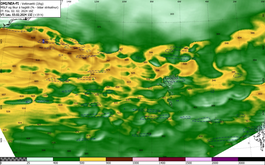Click the light purple 1500–2000 legend swatch
This screenshot has width=265, height=165.
coord(198,159)
